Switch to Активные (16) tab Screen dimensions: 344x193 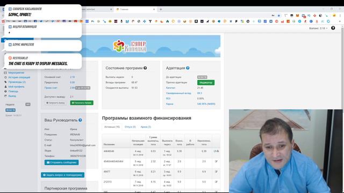112,127
